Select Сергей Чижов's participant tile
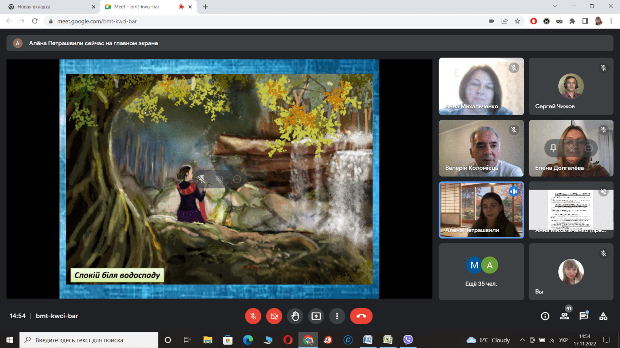The image size is (620, 348). tap(571, 86)
